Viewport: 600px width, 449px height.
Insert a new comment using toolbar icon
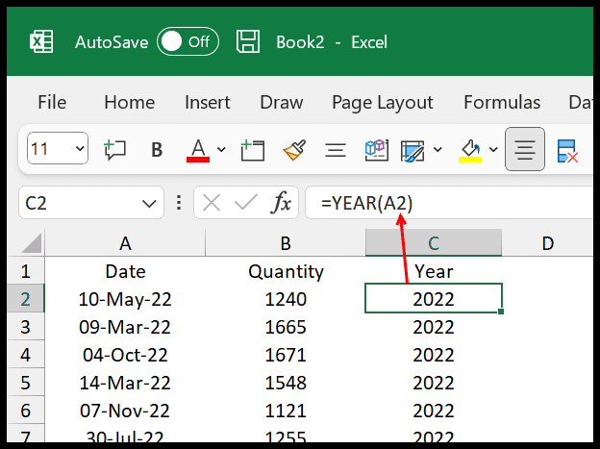pos(115,150)
